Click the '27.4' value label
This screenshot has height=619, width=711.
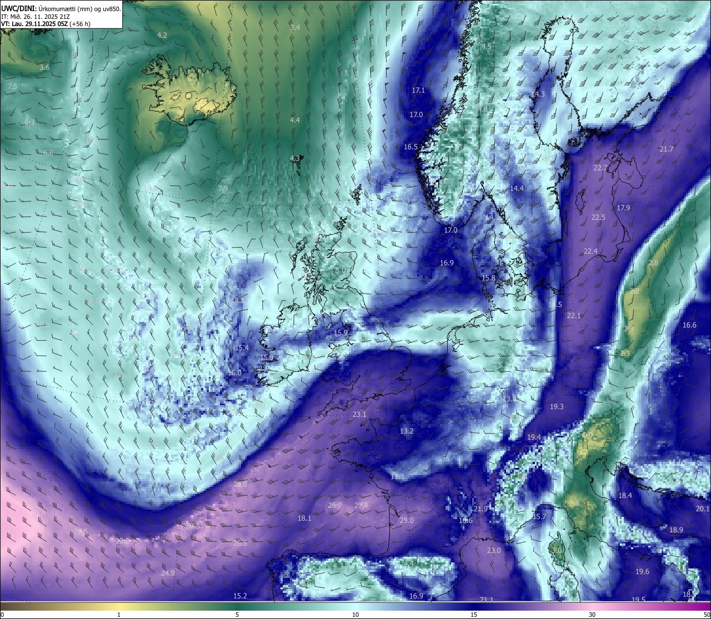point(361,505)
